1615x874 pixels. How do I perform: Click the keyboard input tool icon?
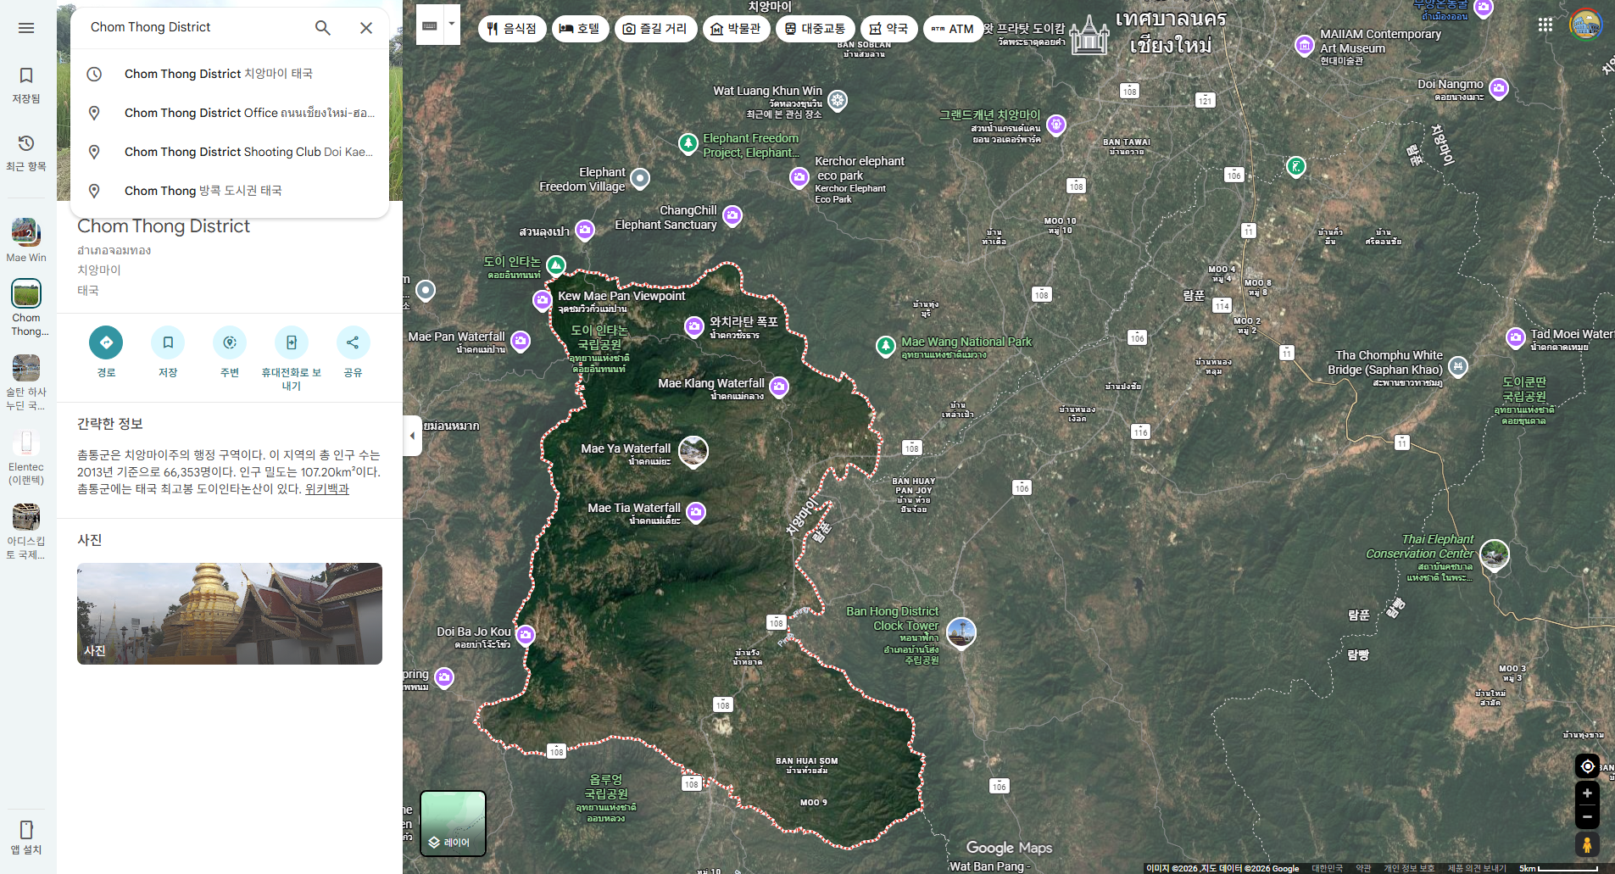[430, 26]
